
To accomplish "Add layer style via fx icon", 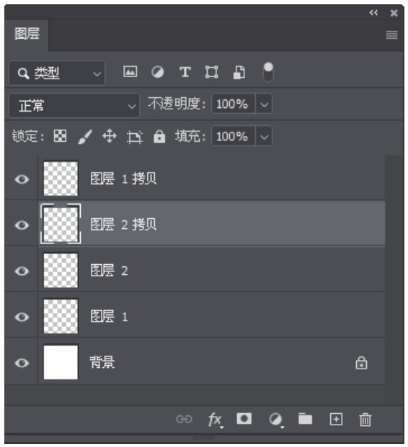I will pyautogui.click(x=216, y=420).
